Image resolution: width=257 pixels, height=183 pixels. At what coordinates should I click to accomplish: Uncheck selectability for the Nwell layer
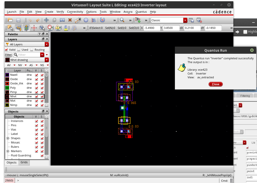coord(42,75)
